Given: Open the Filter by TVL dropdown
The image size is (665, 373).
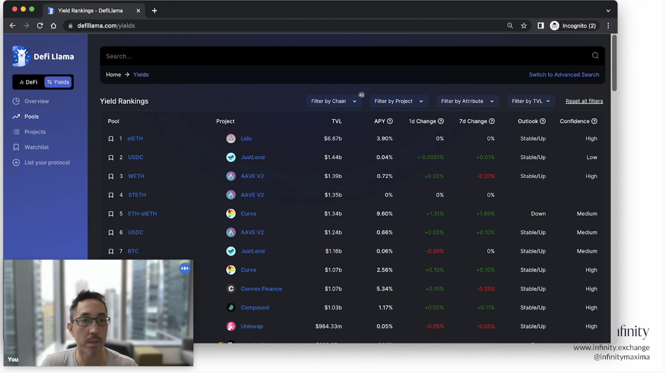Looking at the screenshot, I should [x=531, y=101].
